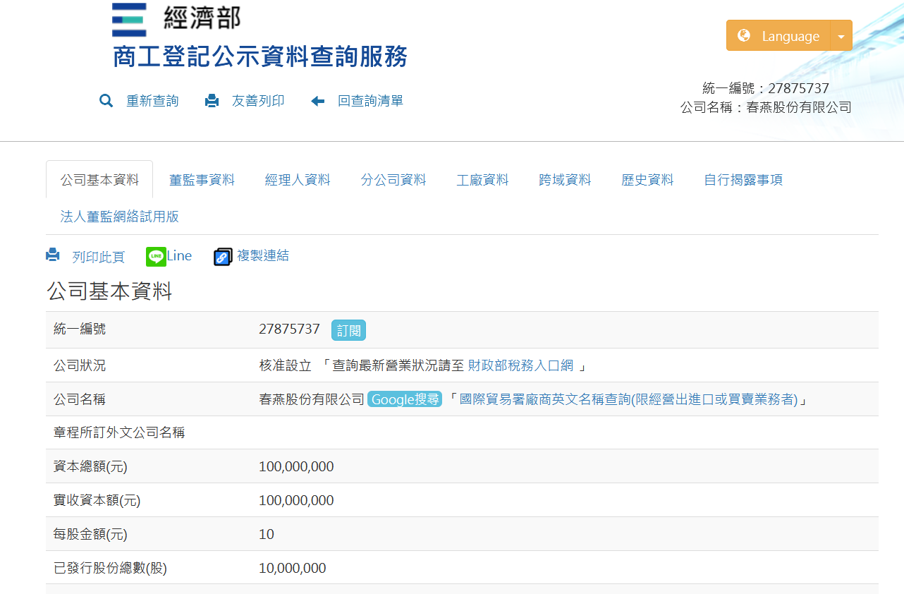The height and width of the screenshot is (594, 904).
Task: Click the magnifier icon beside 重新查詢
Action: point(106,101)
